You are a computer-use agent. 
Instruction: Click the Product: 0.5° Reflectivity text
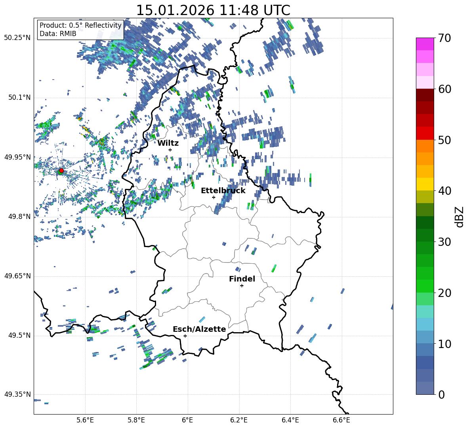tap(80, 25)
